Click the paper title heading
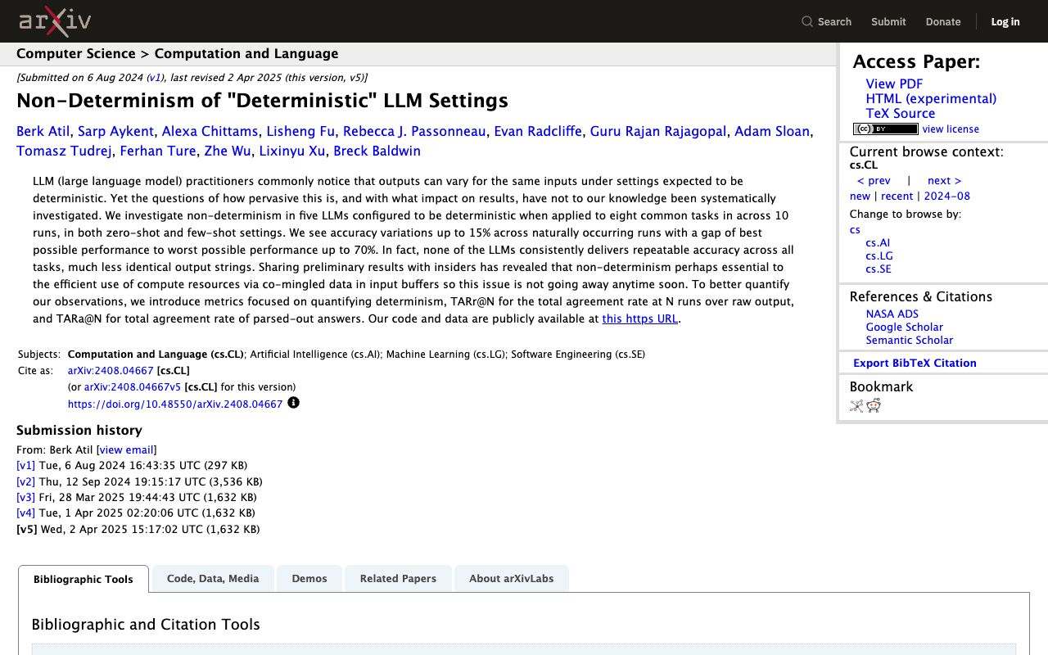This screenshot has width=1048, height=655. pyautogui.click(x=262, y=101)
